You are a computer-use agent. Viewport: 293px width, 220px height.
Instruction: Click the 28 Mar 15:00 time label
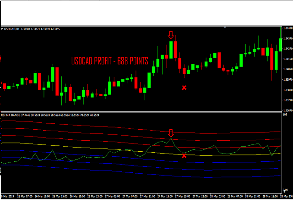point(270,197)
